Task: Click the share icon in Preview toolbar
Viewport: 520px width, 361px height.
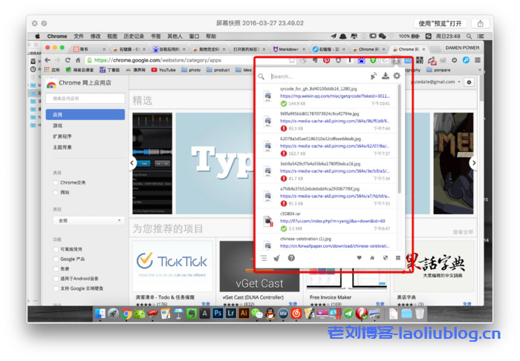Action: click(x=478, y=23)
